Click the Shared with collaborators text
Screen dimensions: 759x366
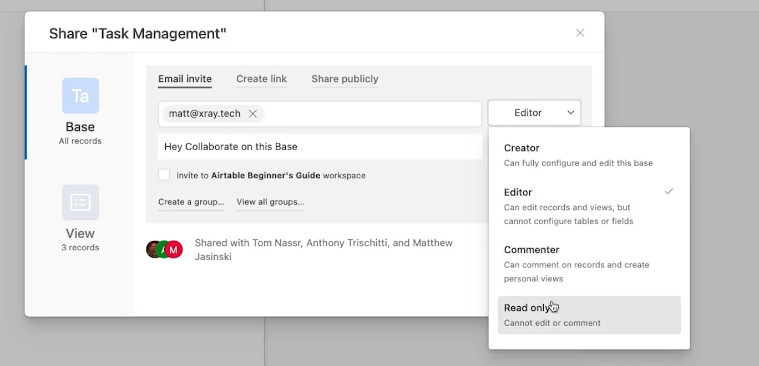pos(323,250)
